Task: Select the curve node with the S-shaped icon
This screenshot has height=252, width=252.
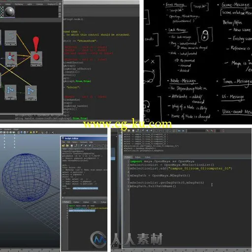Action: pos(10,38)
